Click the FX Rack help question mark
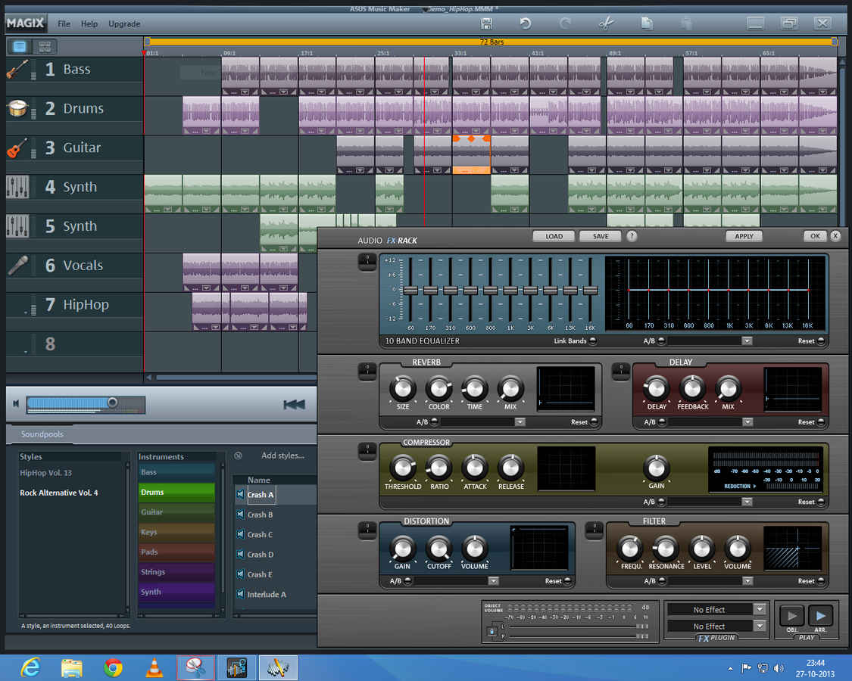Viewport: 852px width, 681px height. (x=632, y=236)
